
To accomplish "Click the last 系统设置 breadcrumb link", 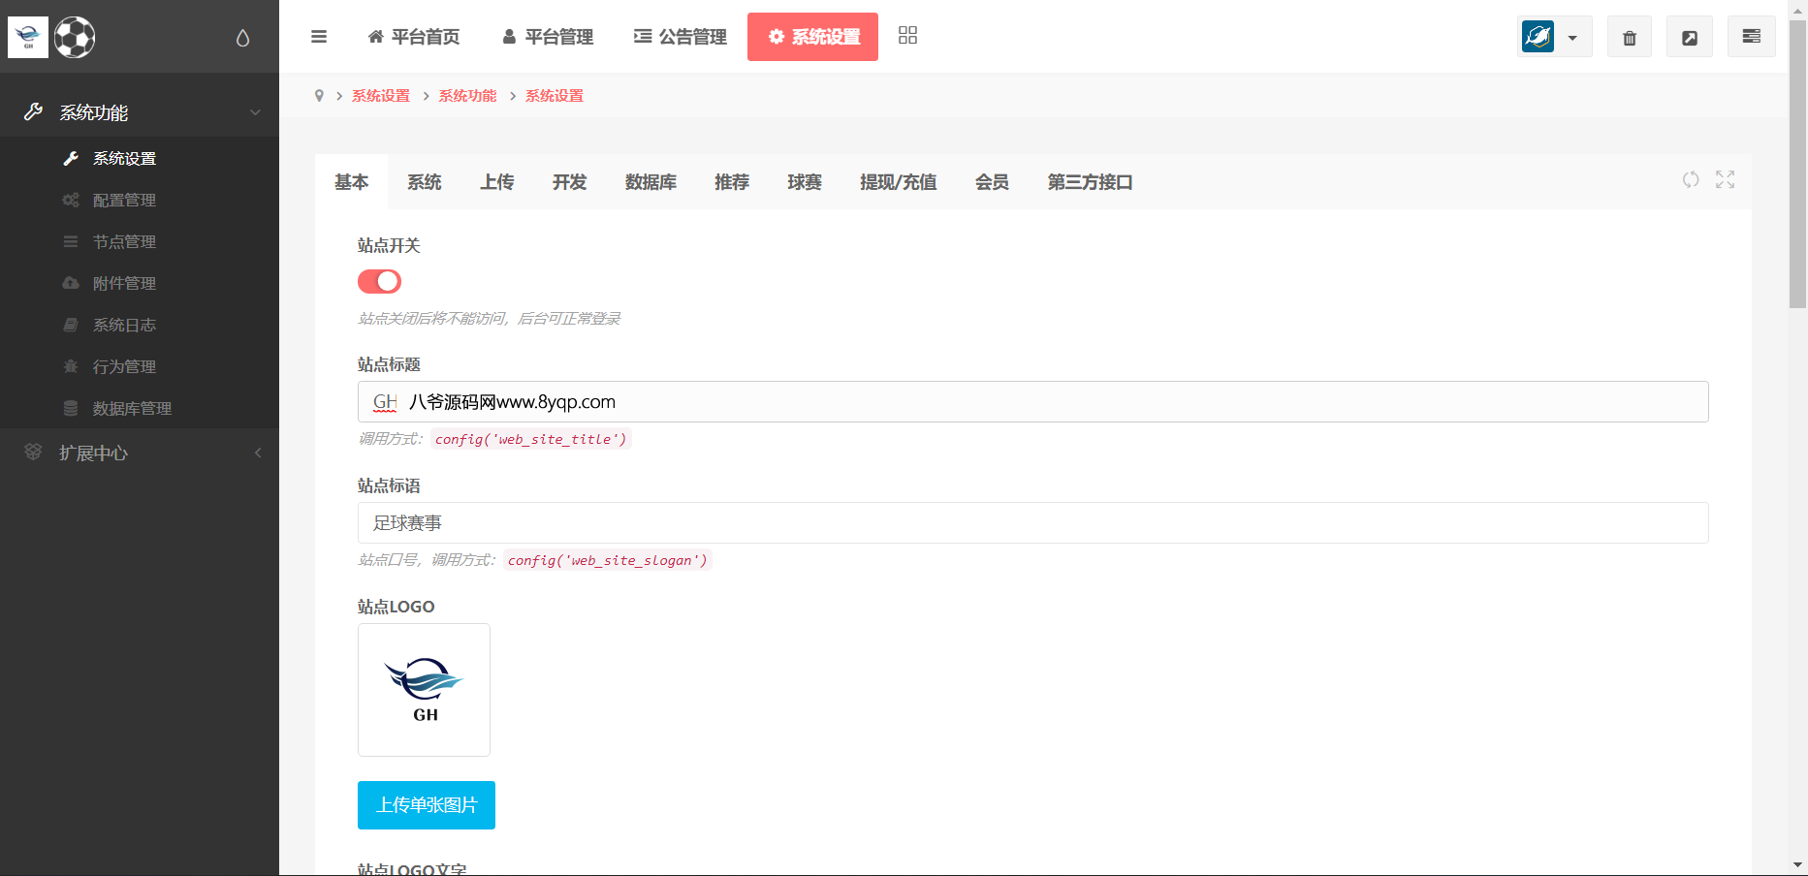I will 555,96.
